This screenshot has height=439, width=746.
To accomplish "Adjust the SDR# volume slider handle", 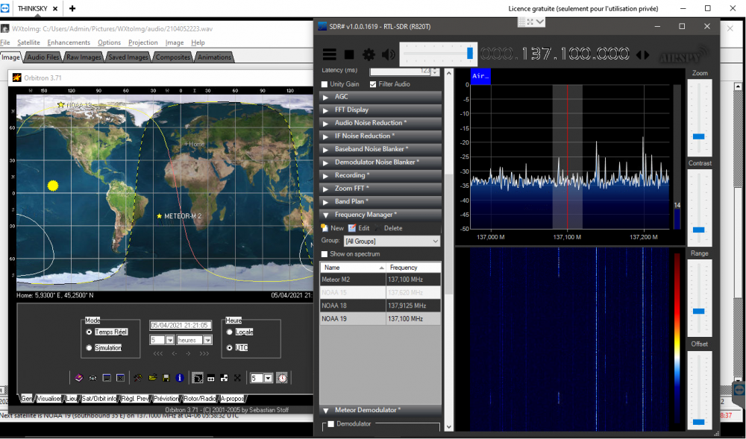I will click(469, 53).
